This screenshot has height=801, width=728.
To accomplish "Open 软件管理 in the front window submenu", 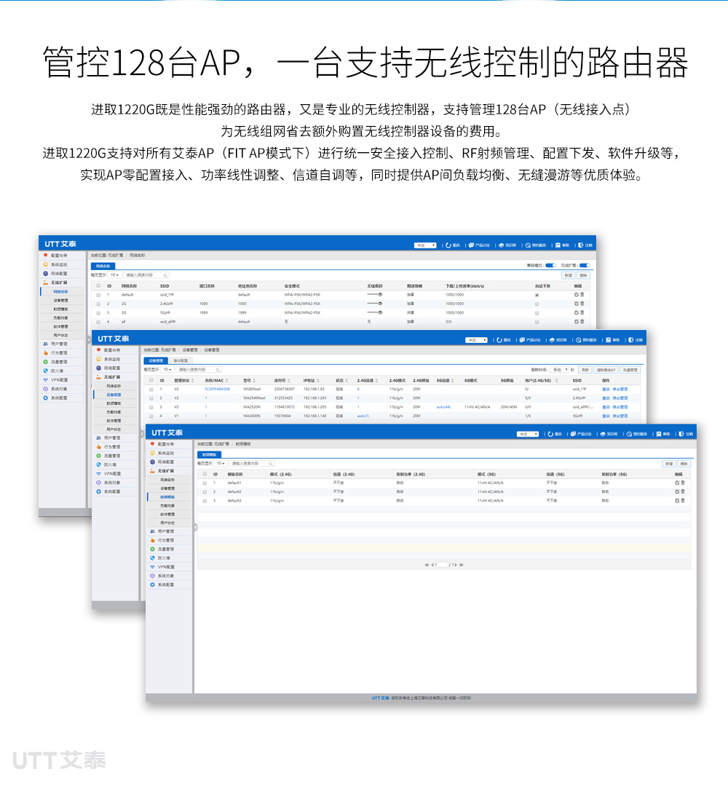I will (167, 514).
